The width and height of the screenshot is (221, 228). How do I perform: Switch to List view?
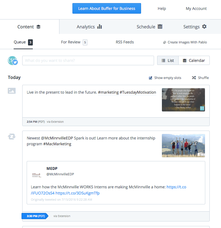point(168,61)
